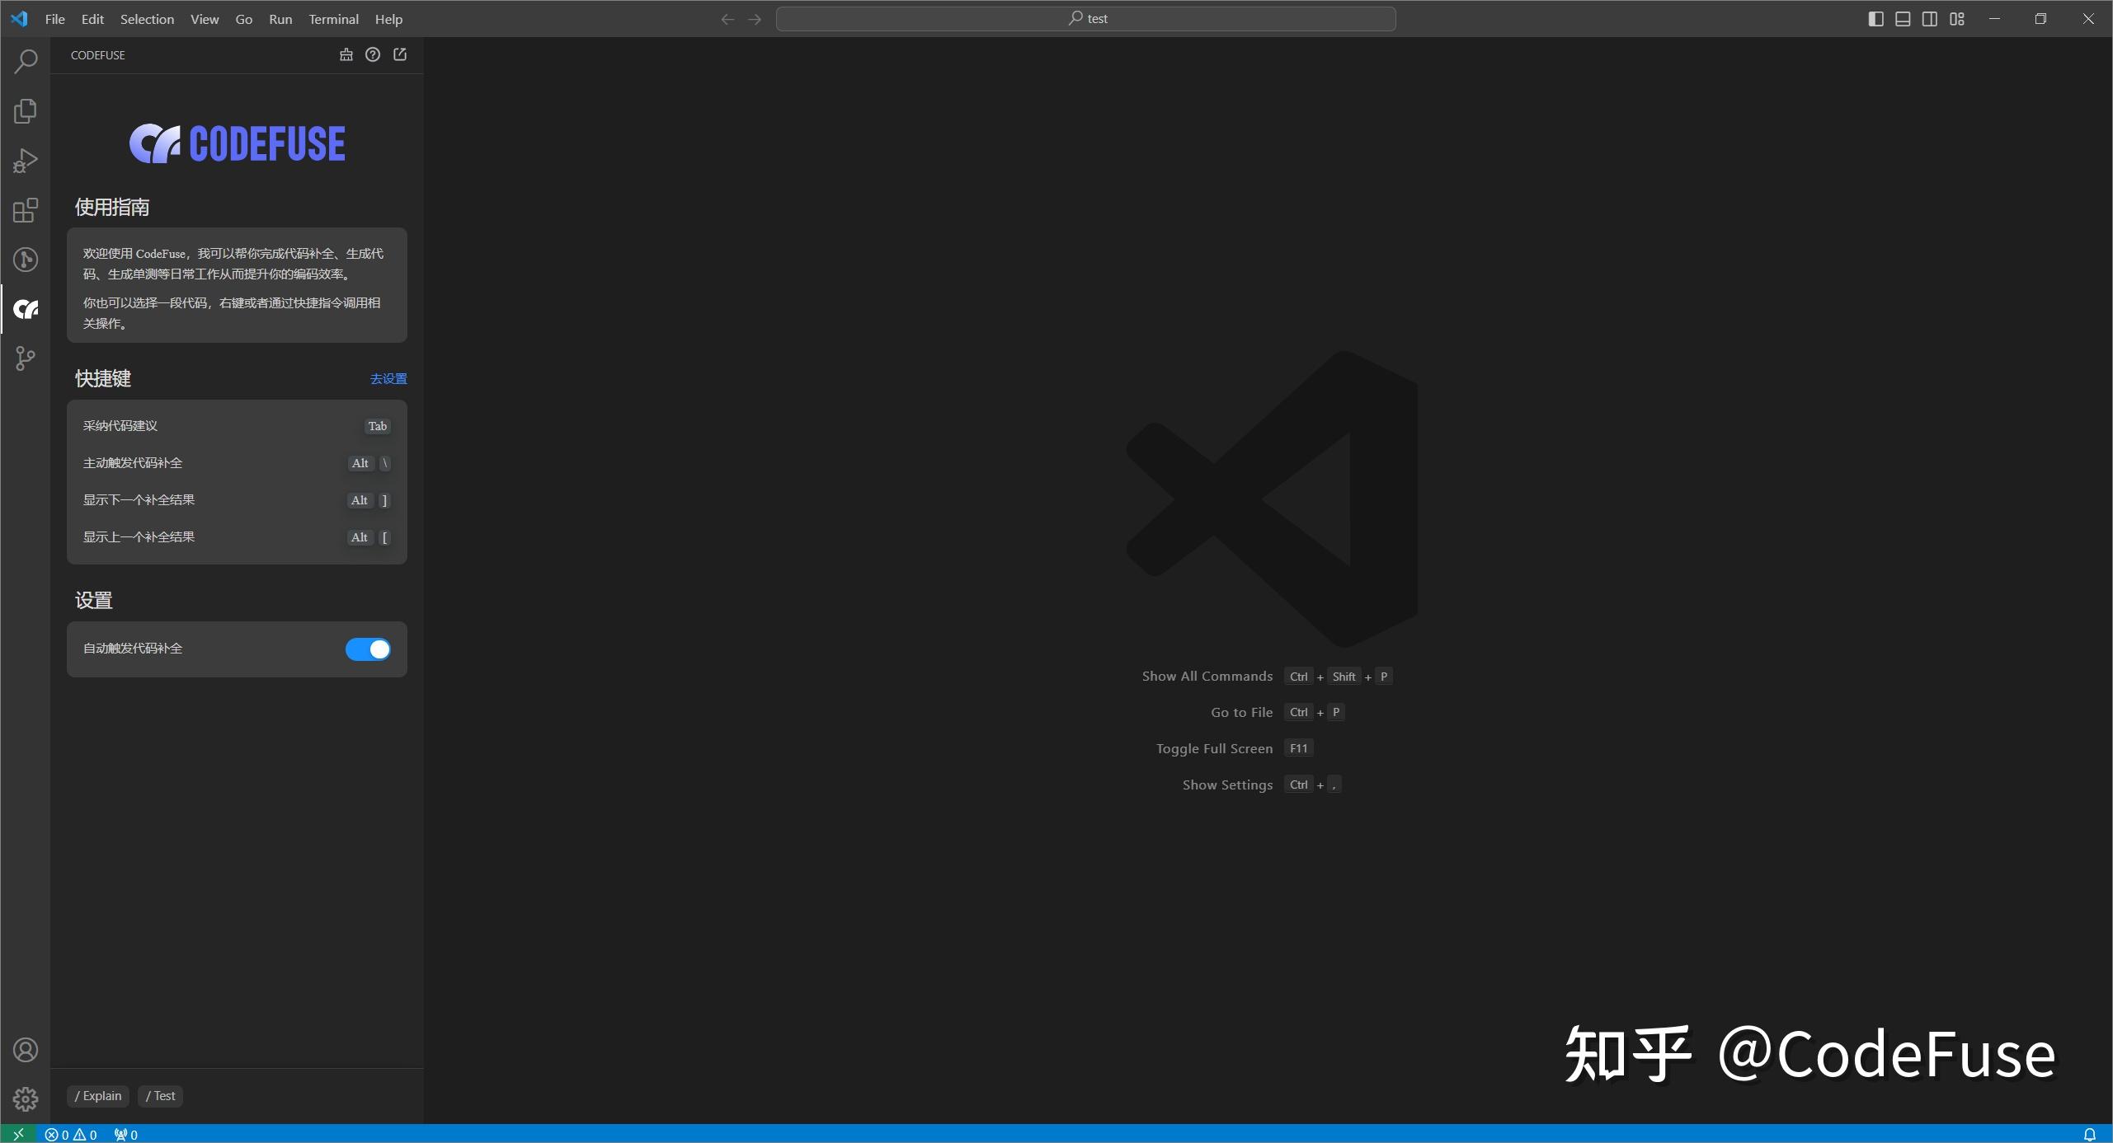Screen dimensions: 2113x1143
Task: Click the help question-mark icon in CODEFUSE header
Action: (x=373, y=54)
